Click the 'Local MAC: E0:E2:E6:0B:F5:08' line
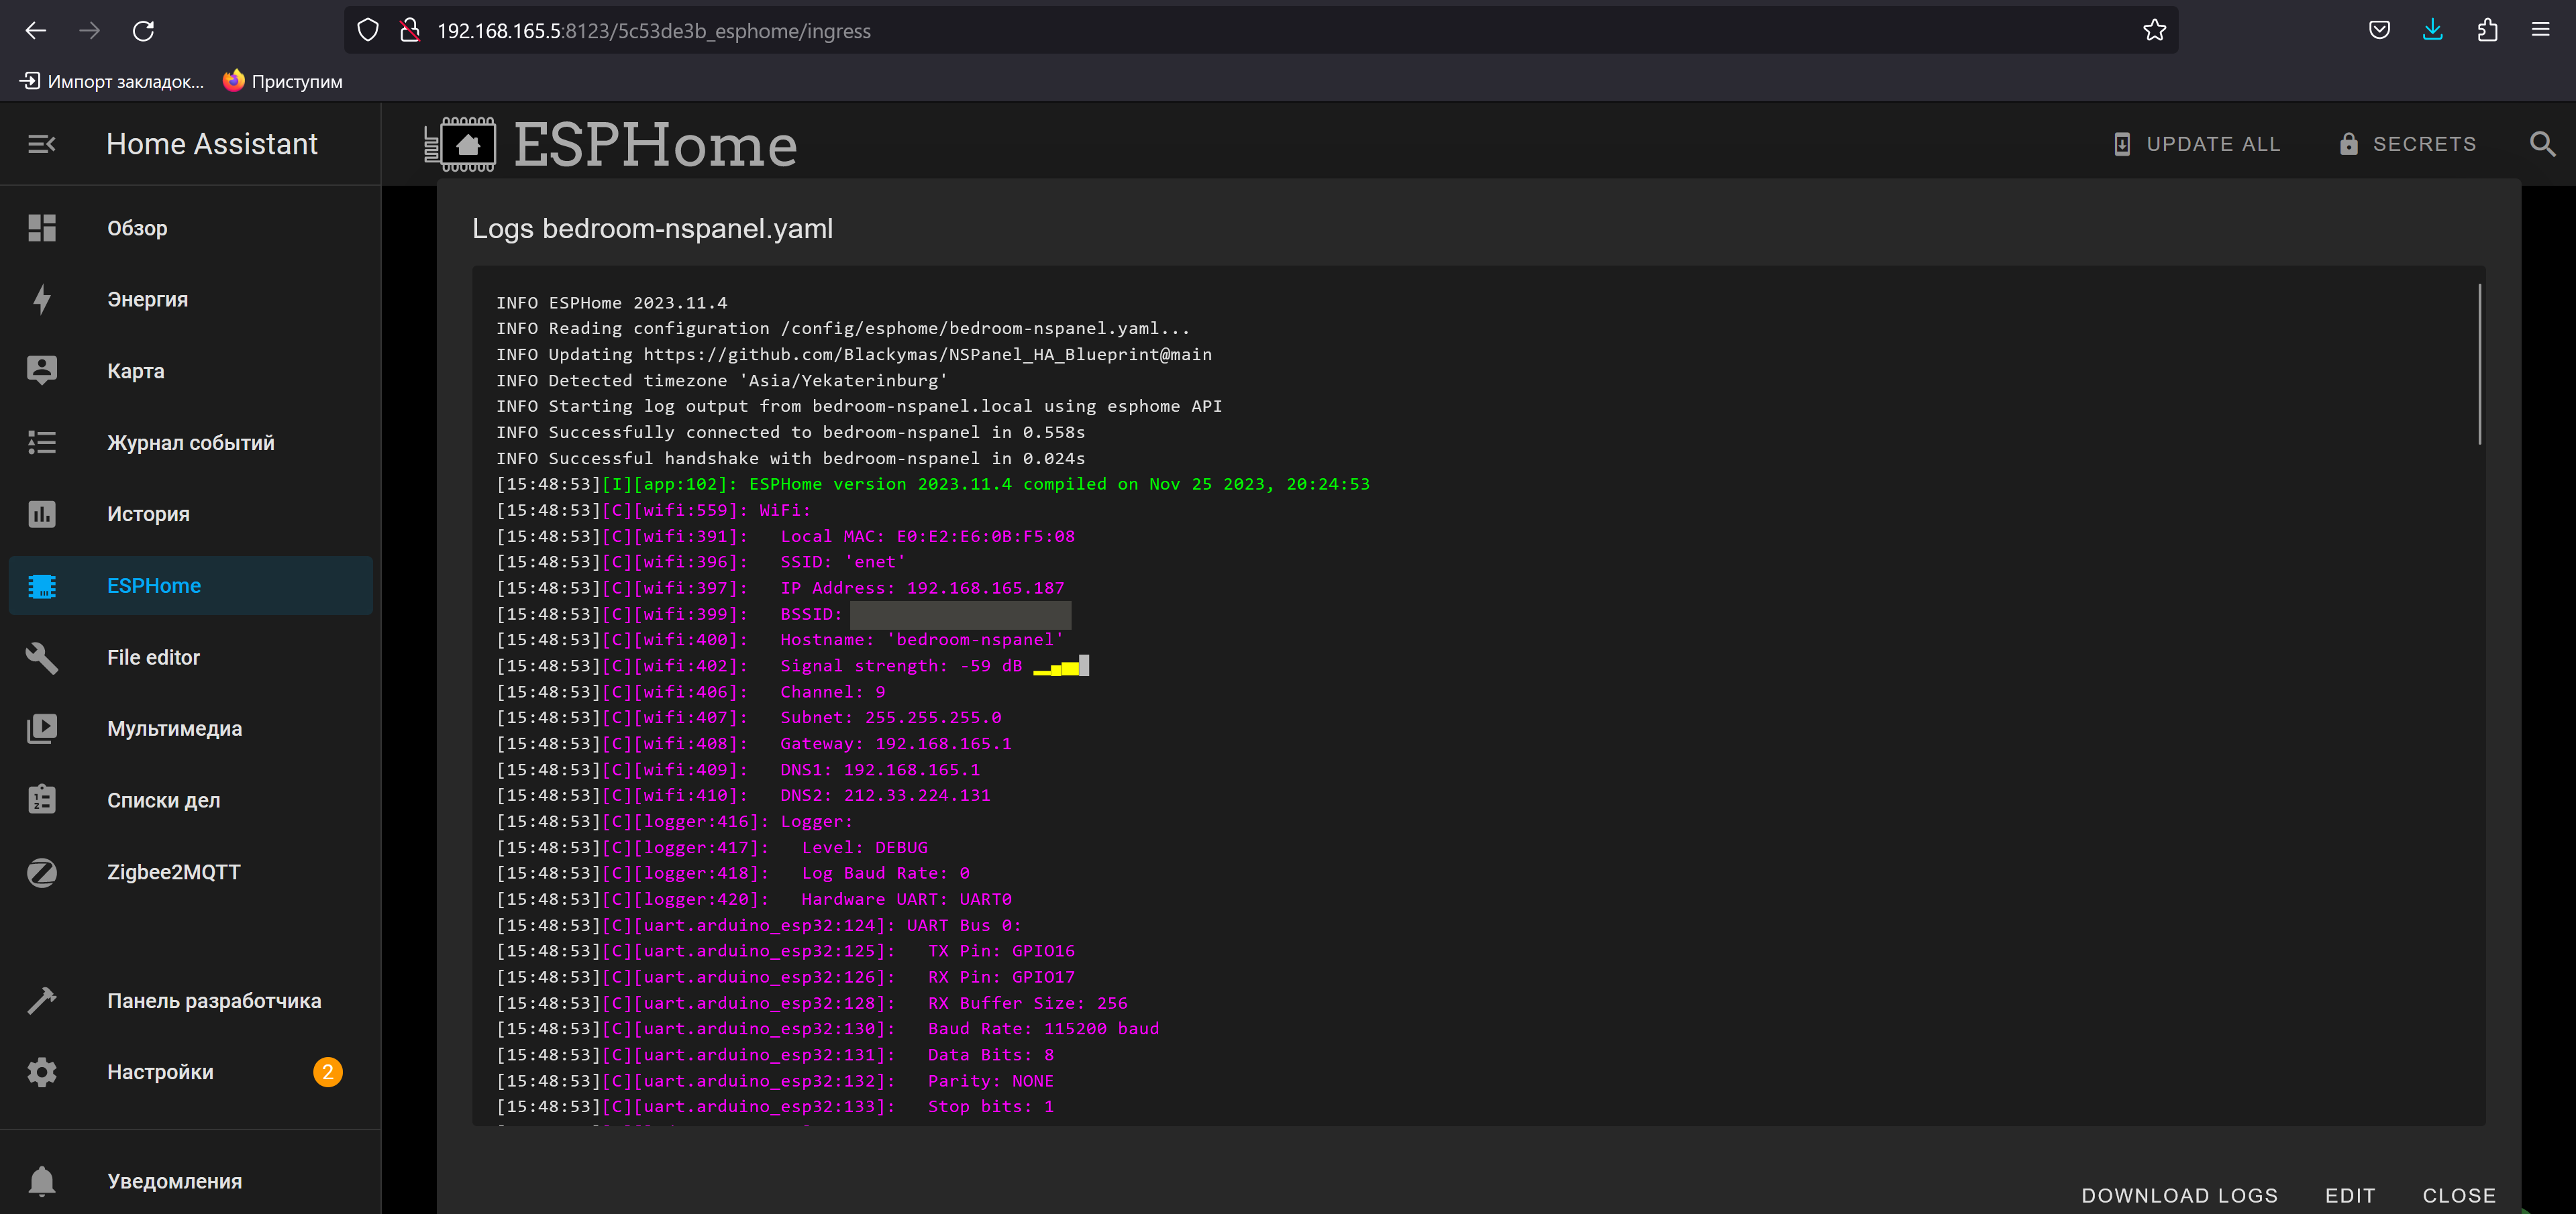 tap(786, 535)
